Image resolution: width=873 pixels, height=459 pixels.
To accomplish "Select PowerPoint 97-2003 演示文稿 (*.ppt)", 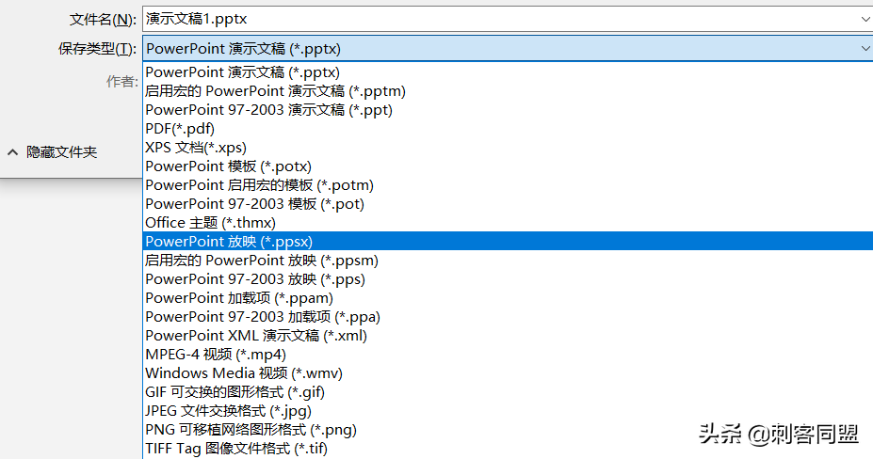I will tap(508, 110).
